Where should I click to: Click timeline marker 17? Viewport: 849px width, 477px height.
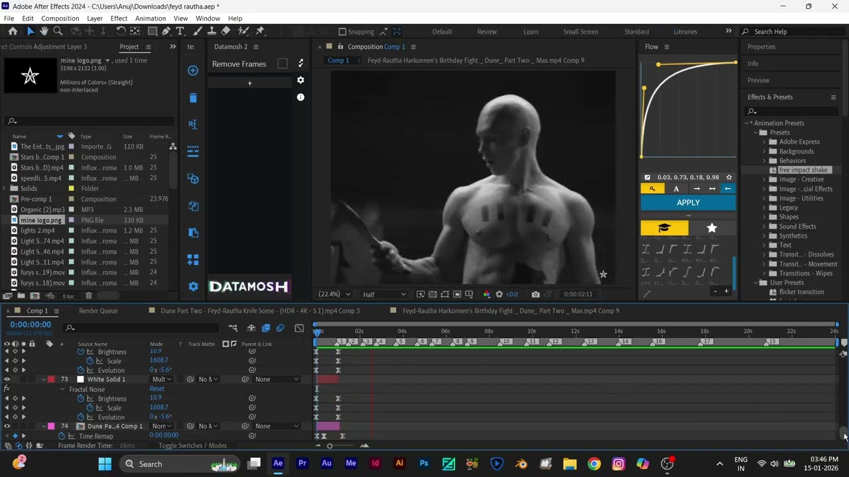[x=706, y=341]
